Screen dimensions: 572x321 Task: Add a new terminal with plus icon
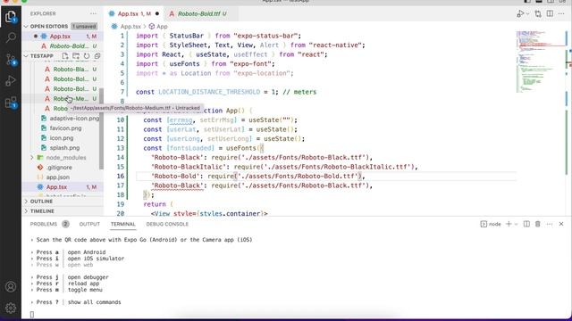point(509,224)
